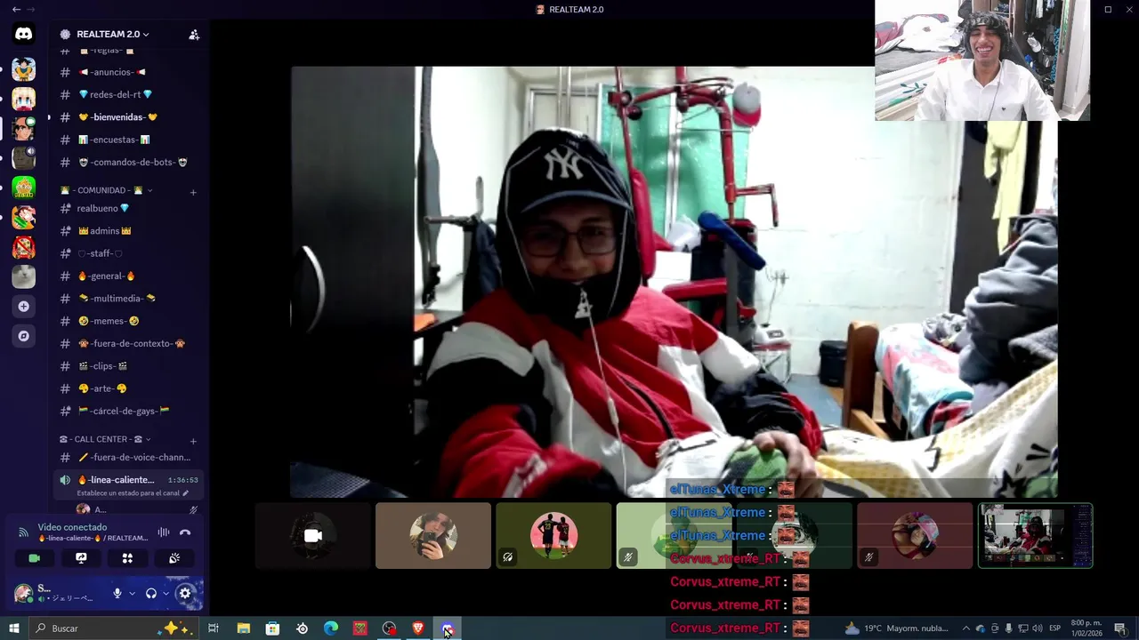Click the Buscar taskbar search box
1139x640 pixels.
[x=115, y=628]
